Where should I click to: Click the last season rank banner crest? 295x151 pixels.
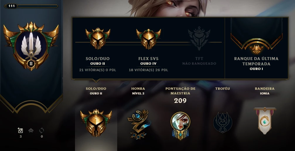click(x=256, y=44)
